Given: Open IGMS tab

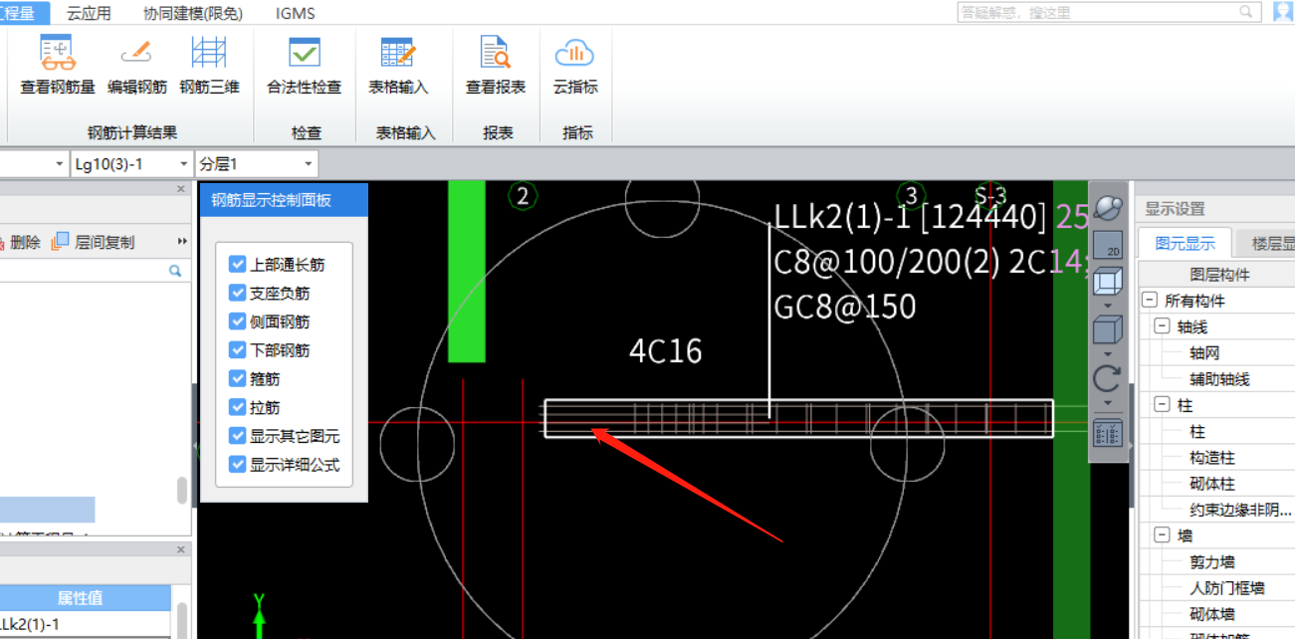Looking at the screenshot, I should coord(295,13).
